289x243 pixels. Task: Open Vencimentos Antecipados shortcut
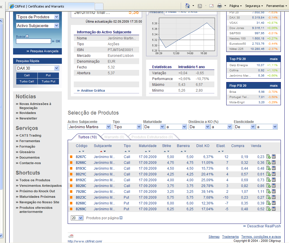(41, 186)
